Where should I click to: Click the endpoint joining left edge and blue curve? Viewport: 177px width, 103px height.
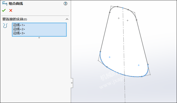[x=100, y=51]
